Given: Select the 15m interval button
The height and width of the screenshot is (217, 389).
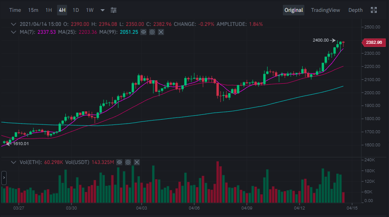Looking at the screenshot, I should coord(33,10).
